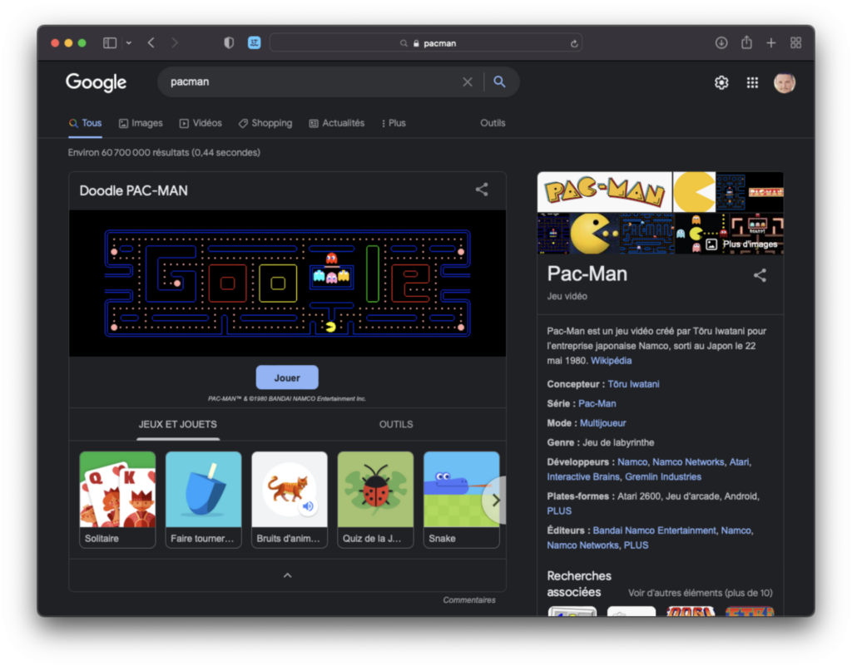Select the Tous results tab

86,123
